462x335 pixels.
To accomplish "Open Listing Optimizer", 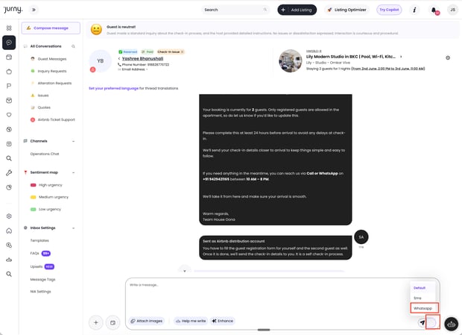I will pos(346,10).
